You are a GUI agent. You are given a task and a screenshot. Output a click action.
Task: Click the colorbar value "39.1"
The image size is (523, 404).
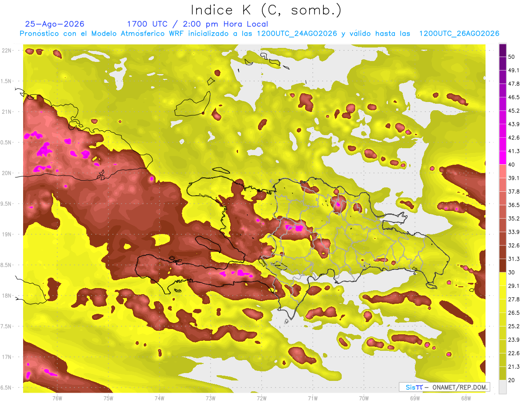point(514,178)
